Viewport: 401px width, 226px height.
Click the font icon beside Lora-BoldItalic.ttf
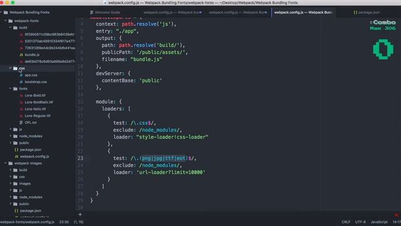point(21,102)
